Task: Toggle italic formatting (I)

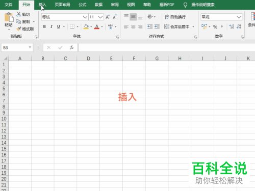Action: [52, 26]
